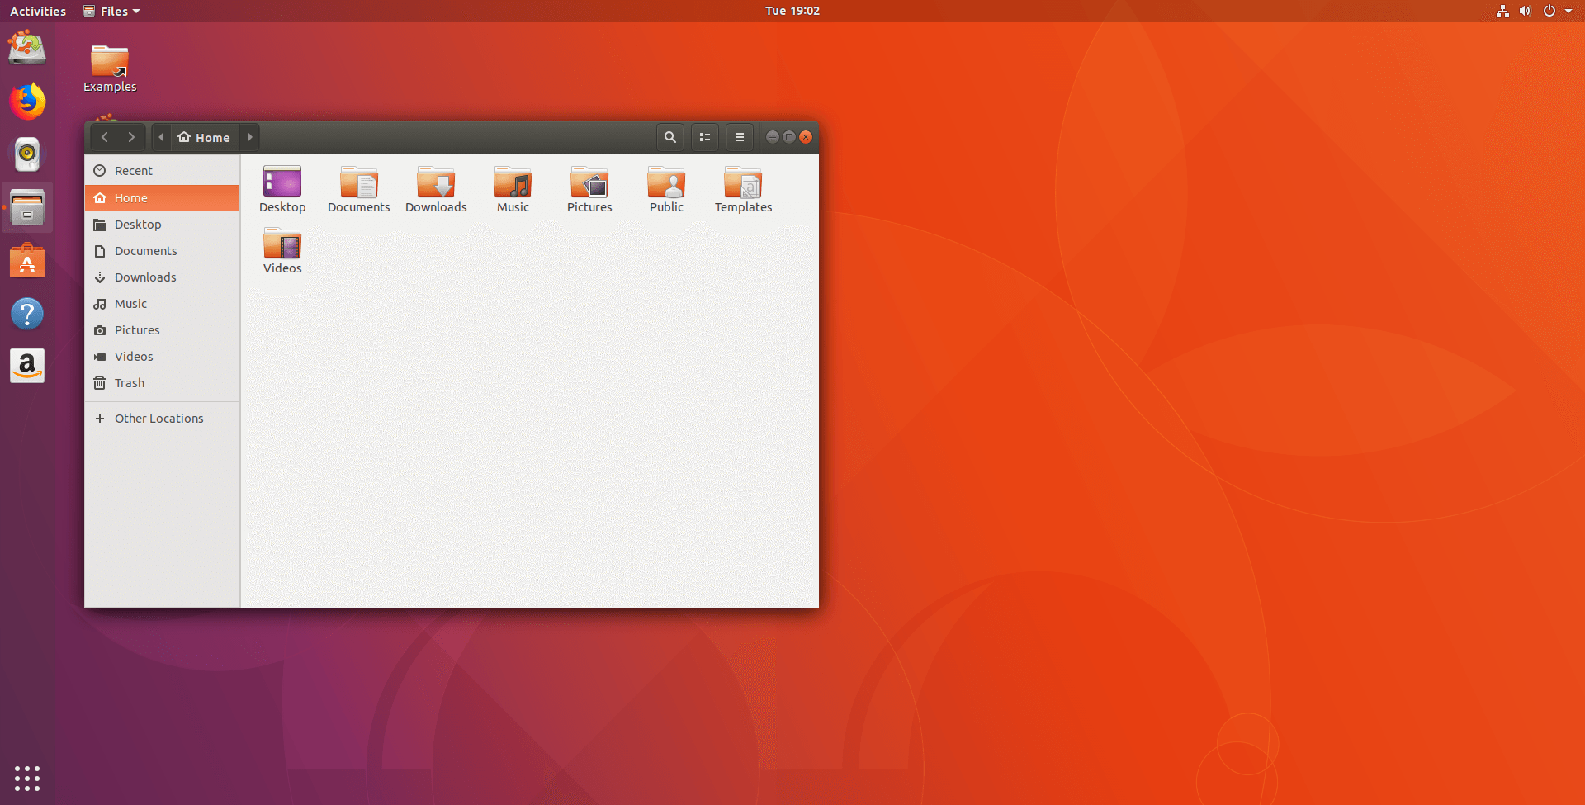Click the path bar right scroll arrow
Image resolution: width=1585 pixels, height=805 pixels.
coord(250,137)
